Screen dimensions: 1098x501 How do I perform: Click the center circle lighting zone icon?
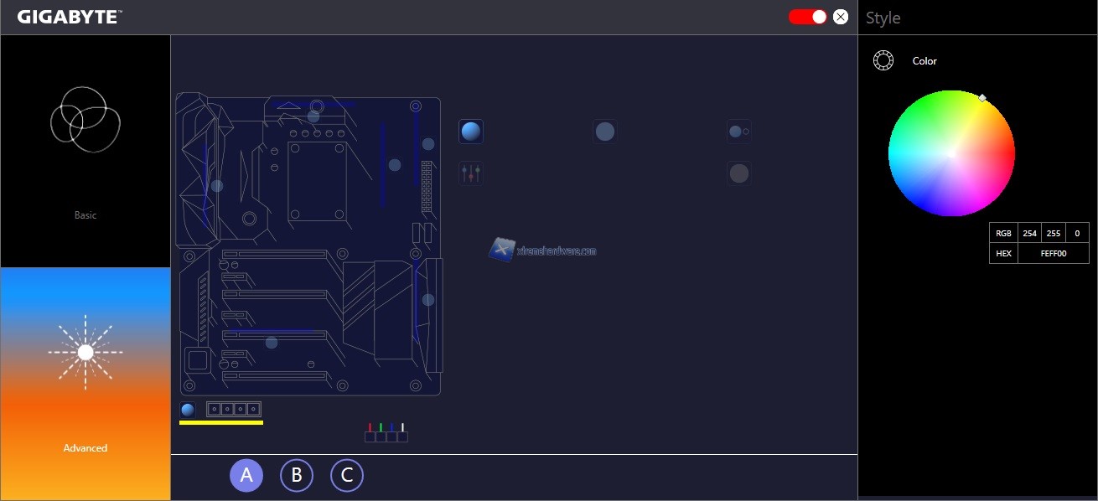point(605,131)
